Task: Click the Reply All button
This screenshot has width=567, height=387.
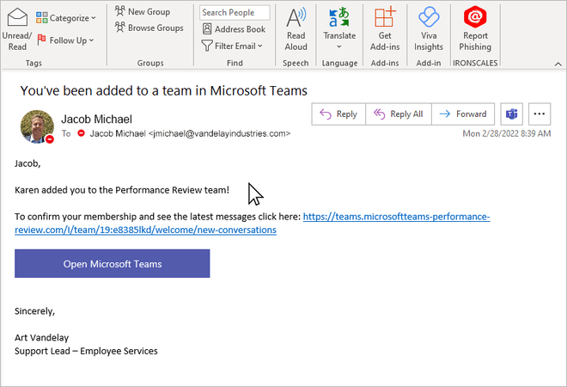Action: pos(398,114)
